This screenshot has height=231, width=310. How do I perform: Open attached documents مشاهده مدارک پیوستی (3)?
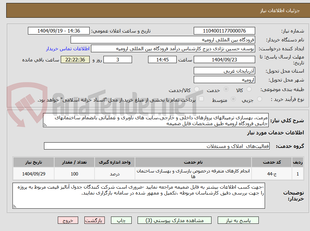pos(174,220)
